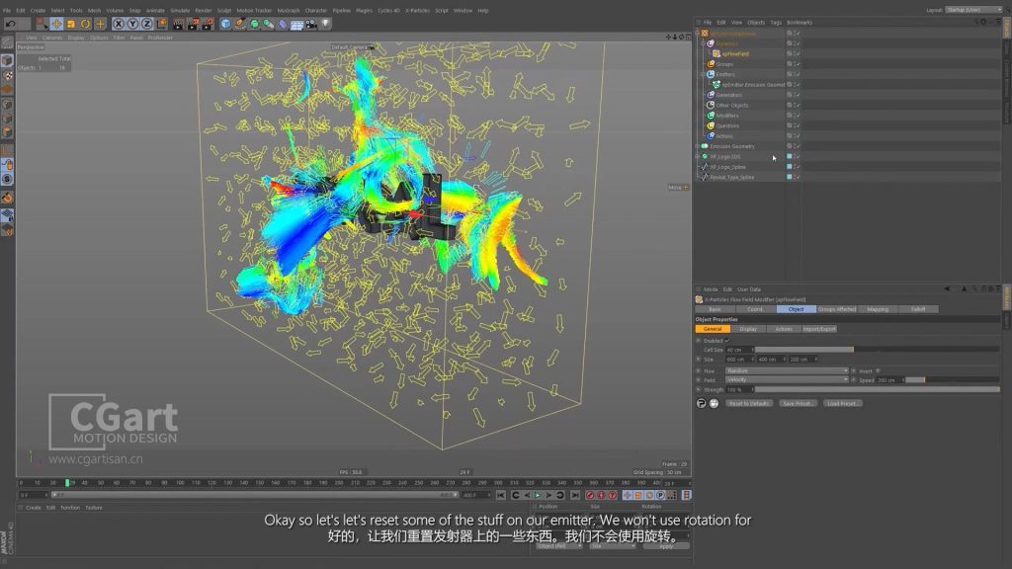Click the Make Editable icon in left toolbar

point(7,43)
